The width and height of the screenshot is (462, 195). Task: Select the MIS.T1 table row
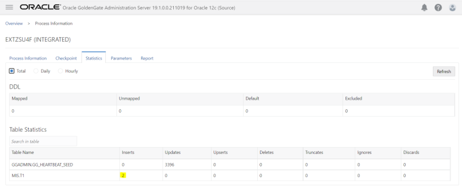pyautogui.click(x=230, y=175)
